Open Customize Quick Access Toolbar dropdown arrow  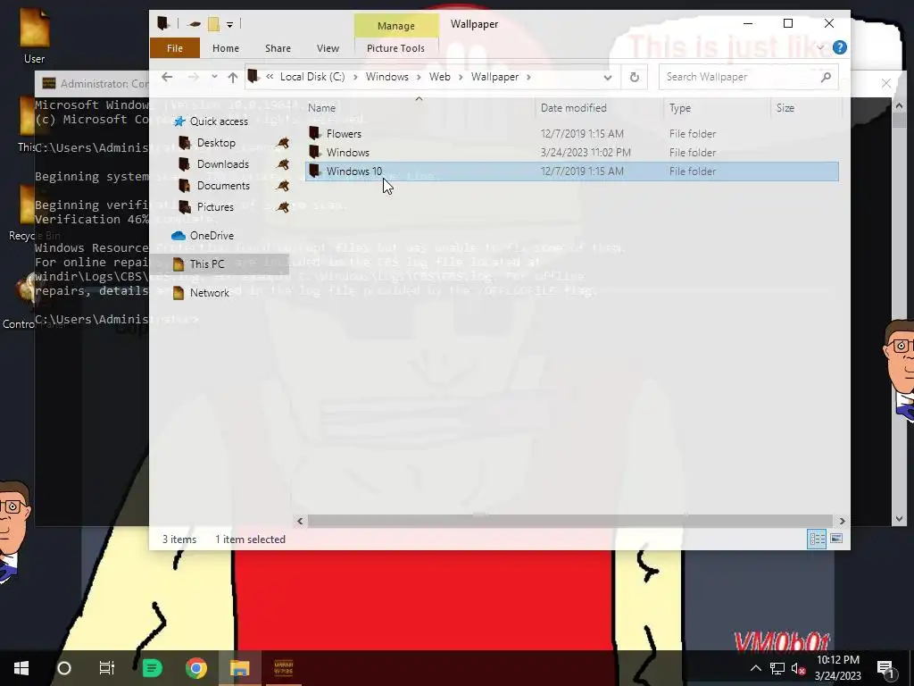pos(229,24)
